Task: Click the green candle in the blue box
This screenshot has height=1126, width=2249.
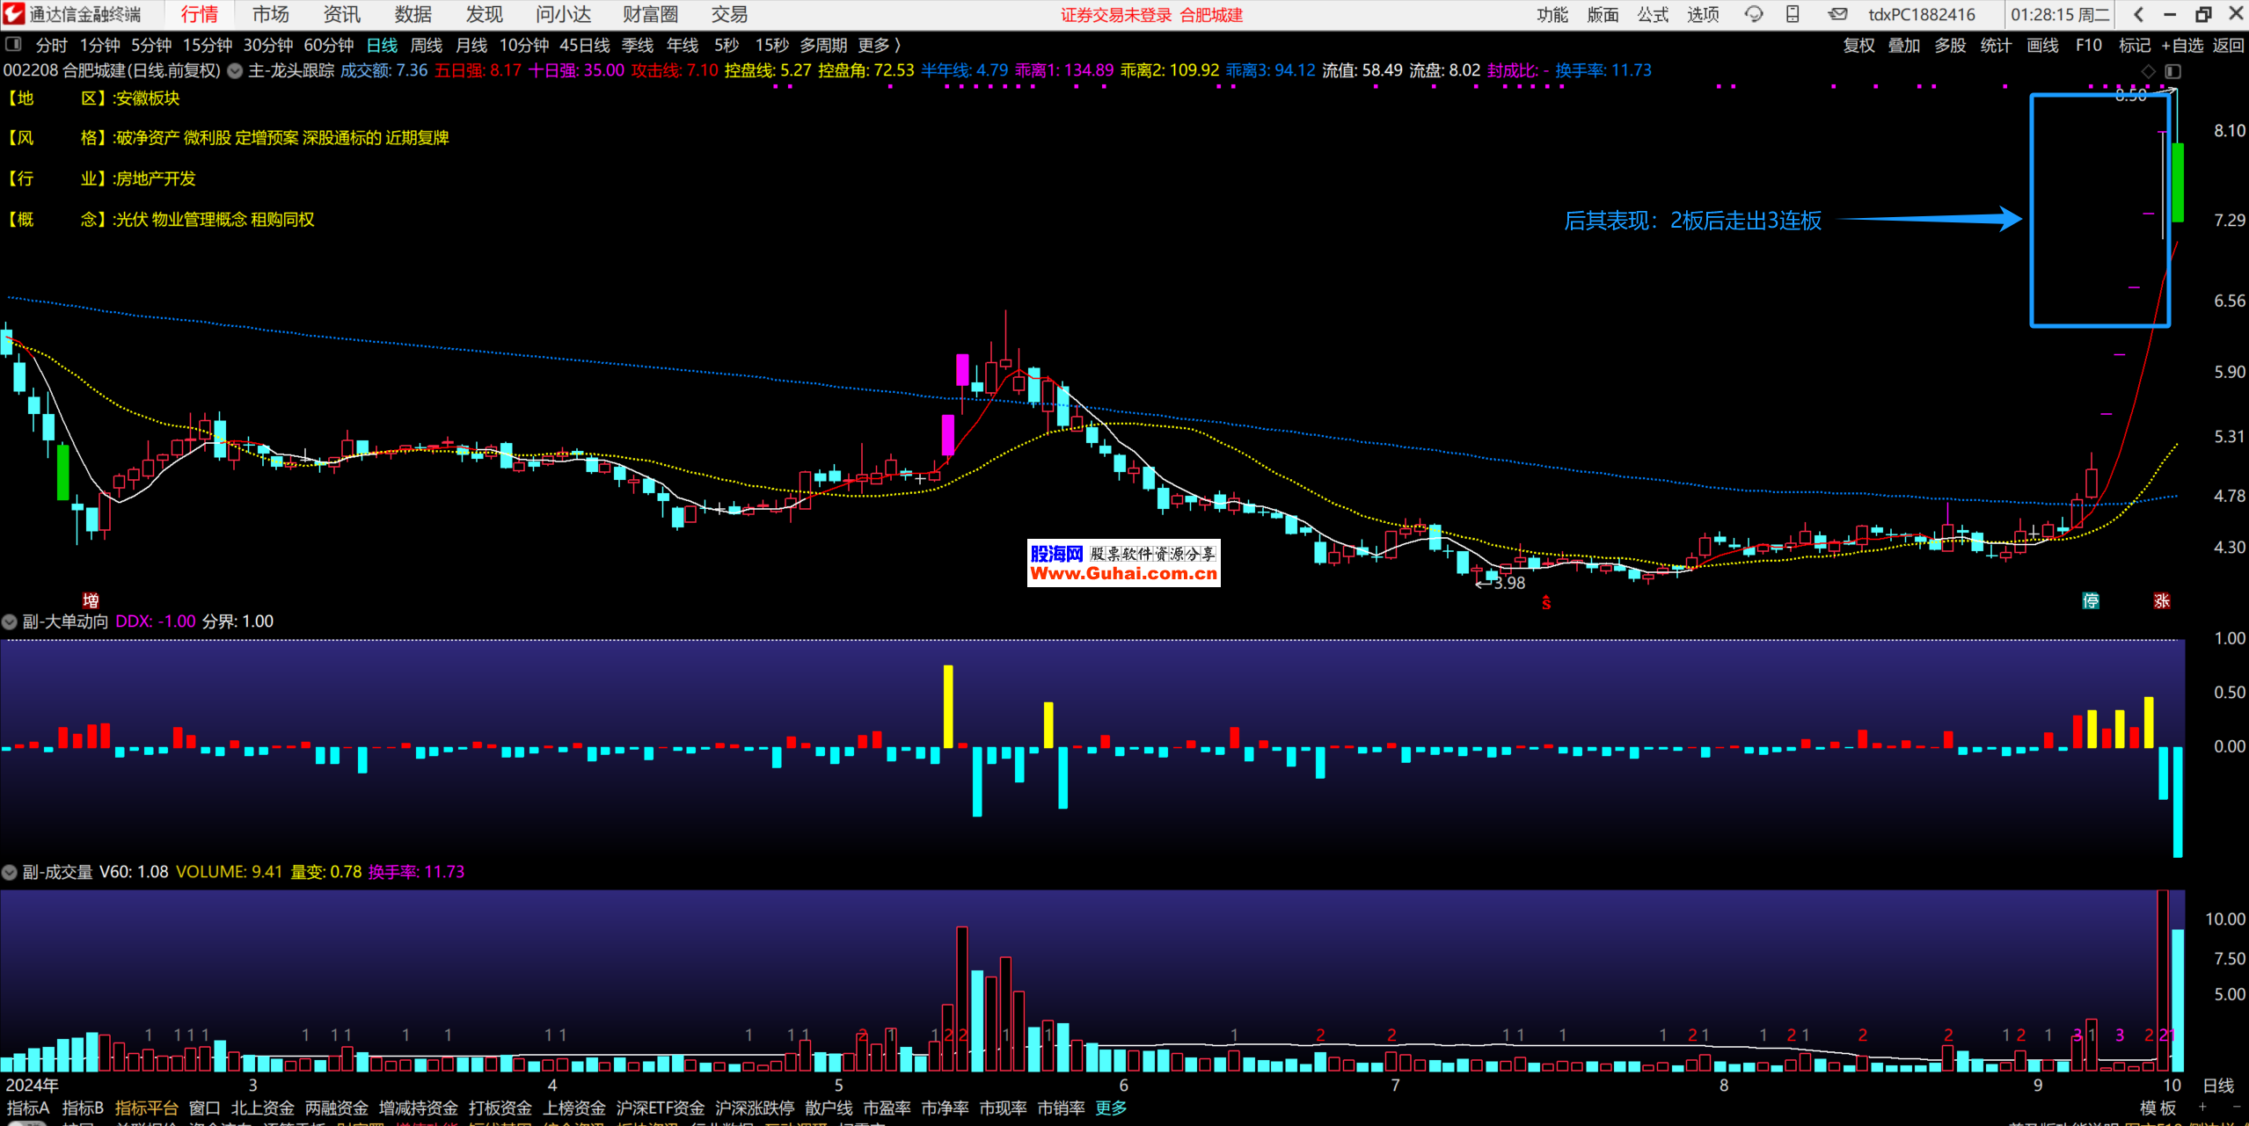Action: coord(2178,182)
